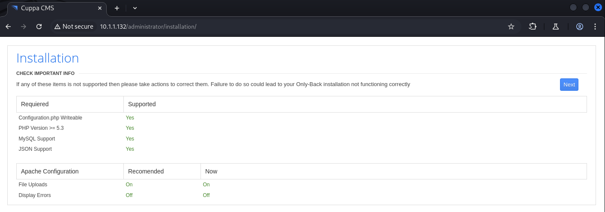Click recommended Off value for Display Errors
The image size is (605, 212).
pos(129,195)
